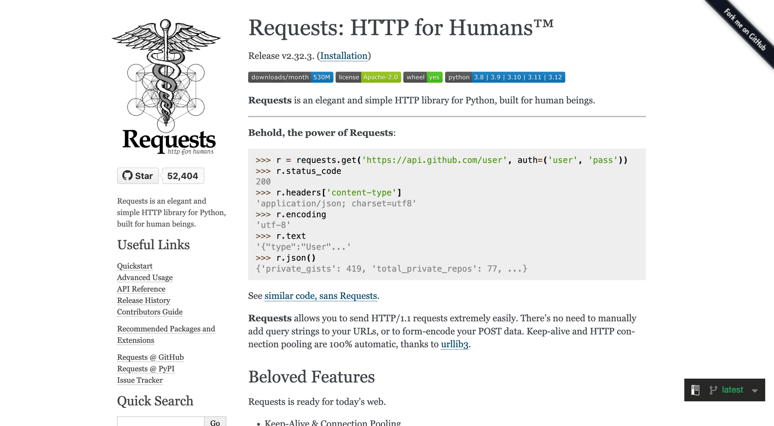Viewport: 774px width, 426px height.
Task: Click the Quick Search input field
Action: click(160, 422)
